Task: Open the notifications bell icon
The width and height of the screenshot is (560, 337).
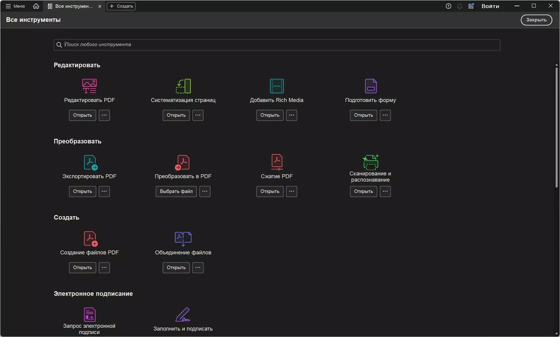Action: coord(460,6)
